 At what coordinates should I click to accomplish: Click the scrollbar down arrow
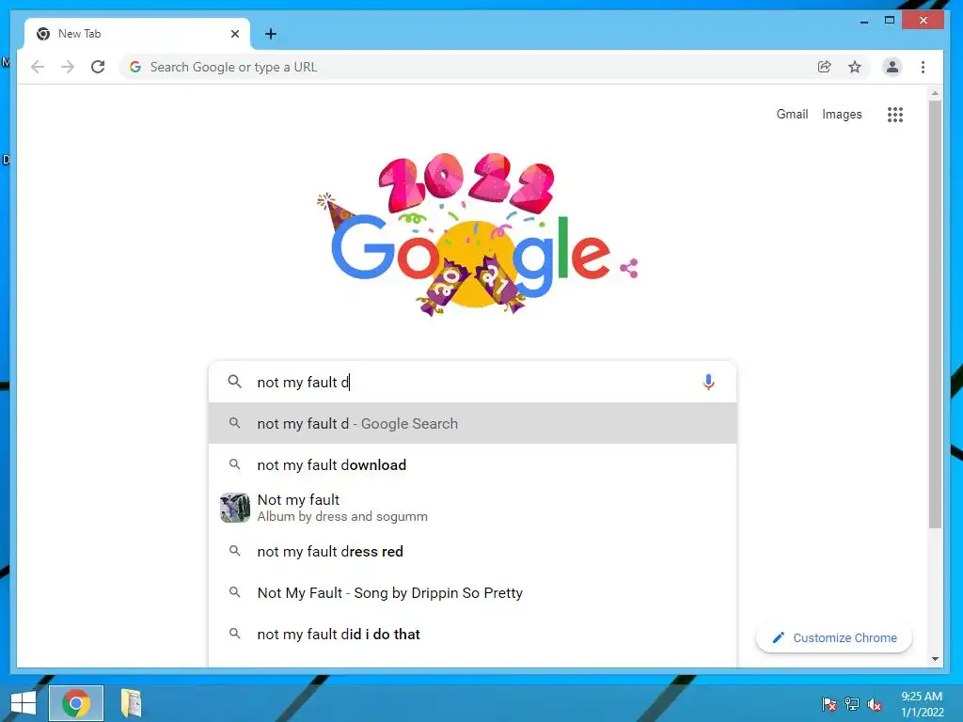point(935,659)
